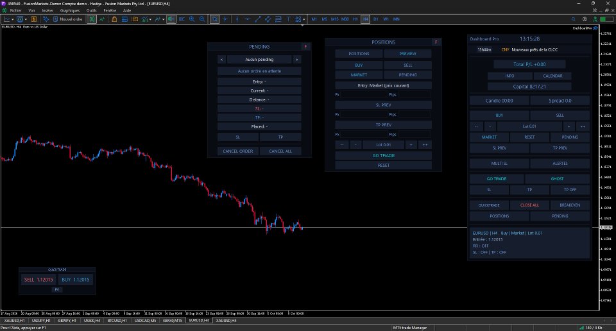The image size is (616, 331).
Task: Switch to XAUUSD,H1 chart tab
Action: [x=15, y=320]
